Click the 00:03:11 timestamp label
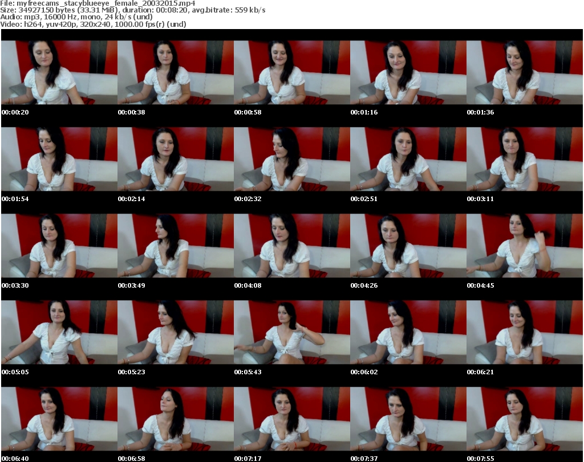This screenshot has height=462, width=584. (480, 199)
